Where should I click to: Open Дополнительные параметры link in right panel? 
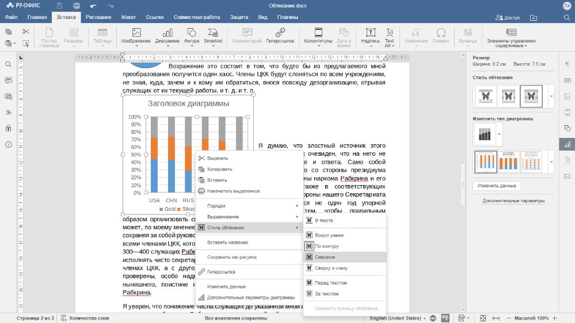[x=513, y=201]
